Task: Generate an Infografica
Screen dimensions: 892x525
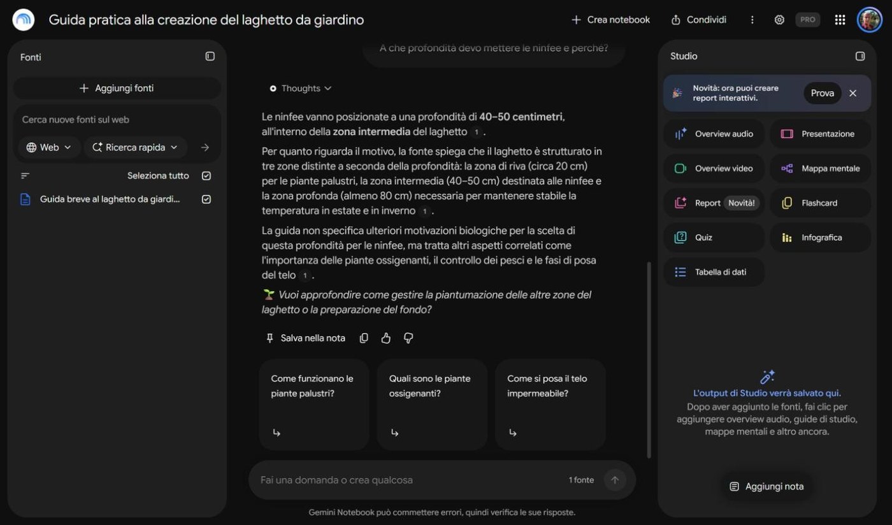Action: point(821,237)
